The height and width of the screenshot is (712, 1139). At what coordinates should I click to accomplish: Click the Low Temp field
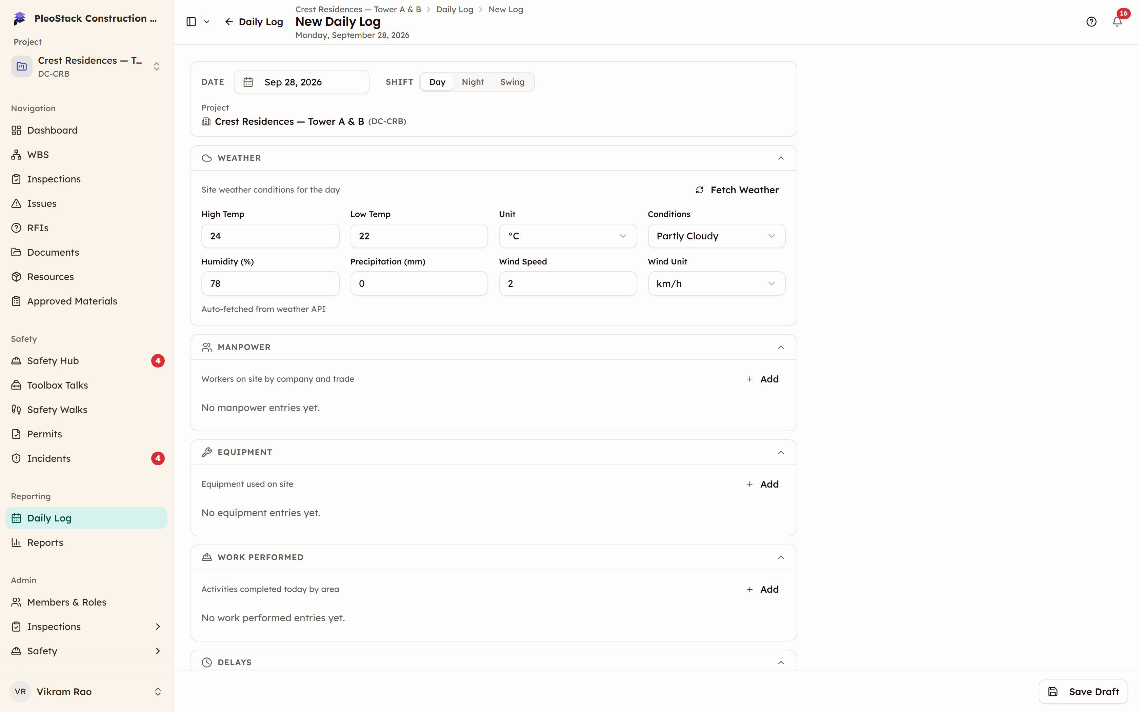coord(419,236)
